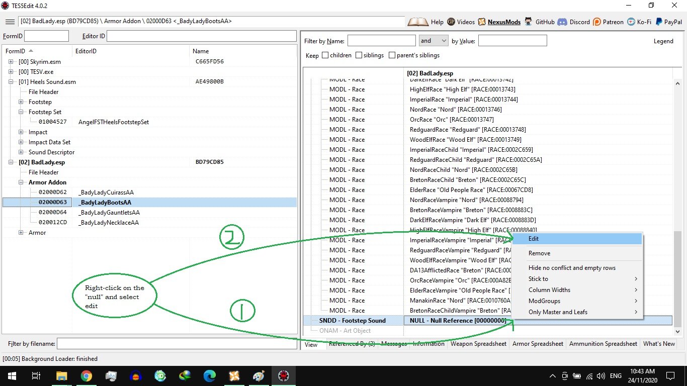This screenshot has width=687, height=386.
Task: Click the Legend button
Action: click(x=663, y=41)
